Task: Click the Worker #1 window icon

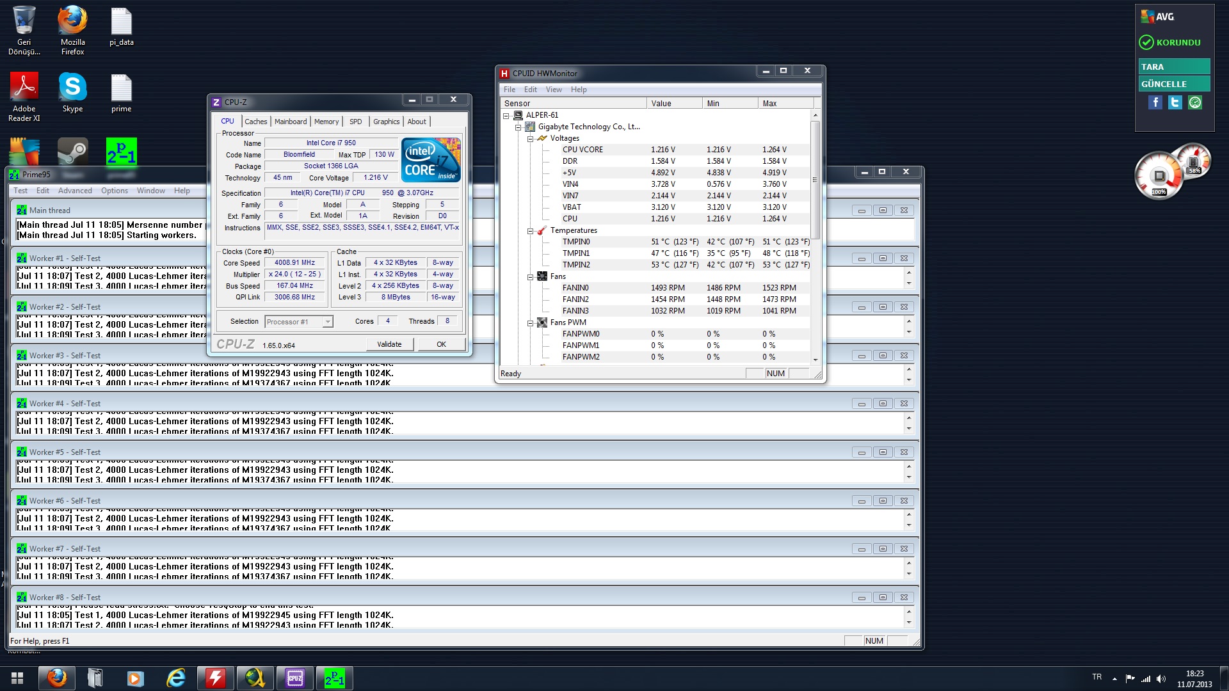Action: click(x=22, y=258)
